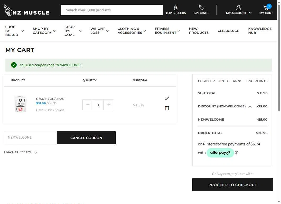Click the coupon code field

pyautogui.click(x=30, y=137)
